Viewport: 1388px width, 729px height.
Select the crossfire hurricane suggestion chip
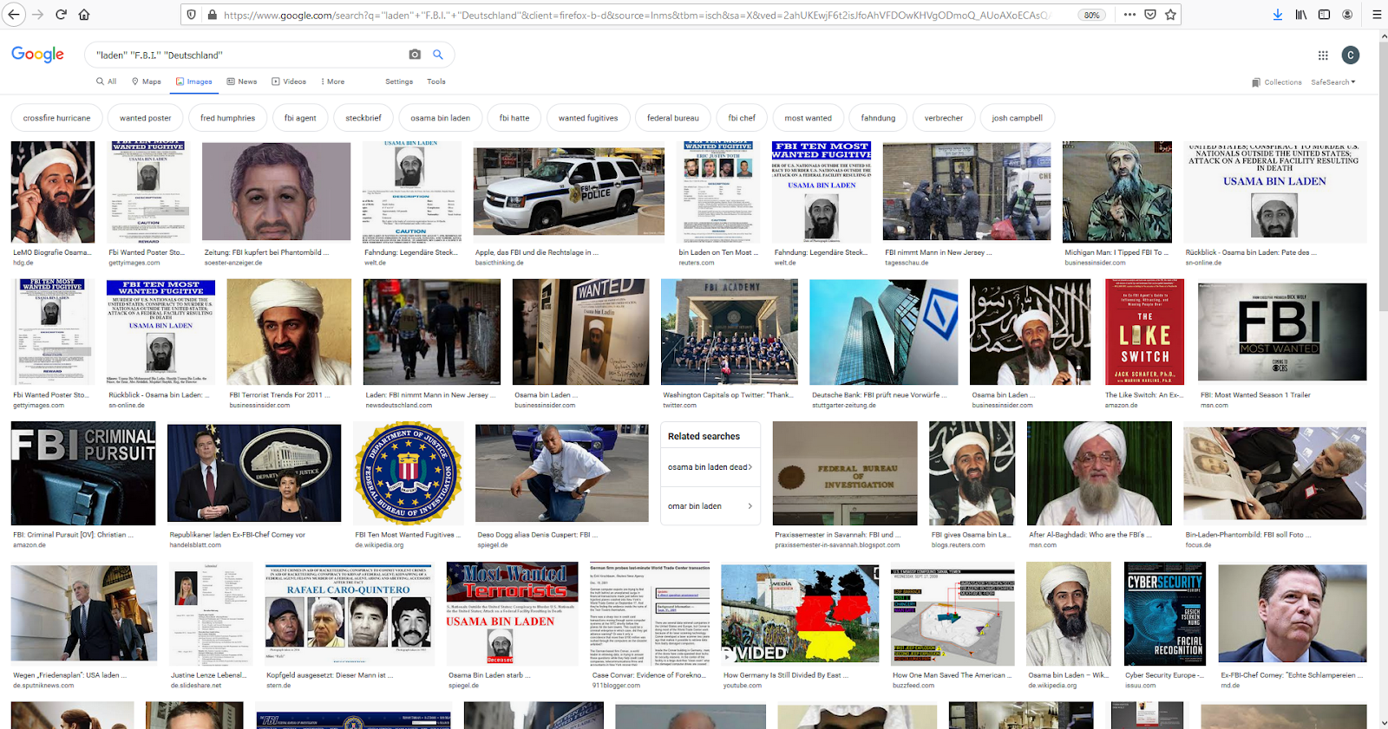point(56,118)
